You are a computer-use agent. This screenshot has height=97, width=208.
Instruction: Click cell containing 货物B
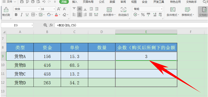pos(20,65)
